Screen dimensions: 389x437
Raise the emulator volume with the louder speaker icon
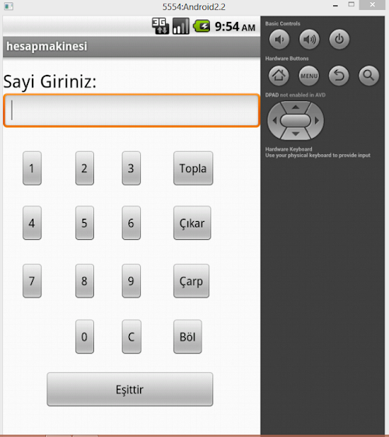tap(309, 39)
